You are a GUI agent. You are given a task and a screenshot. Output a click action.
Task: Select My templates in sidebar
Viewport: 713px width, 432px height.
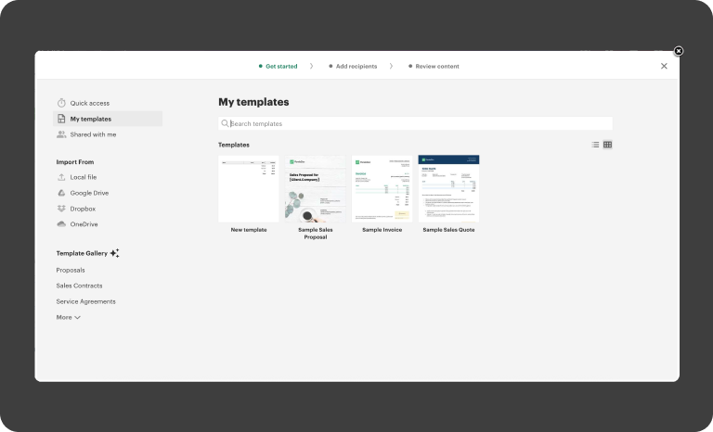click(x=108, y=119)
